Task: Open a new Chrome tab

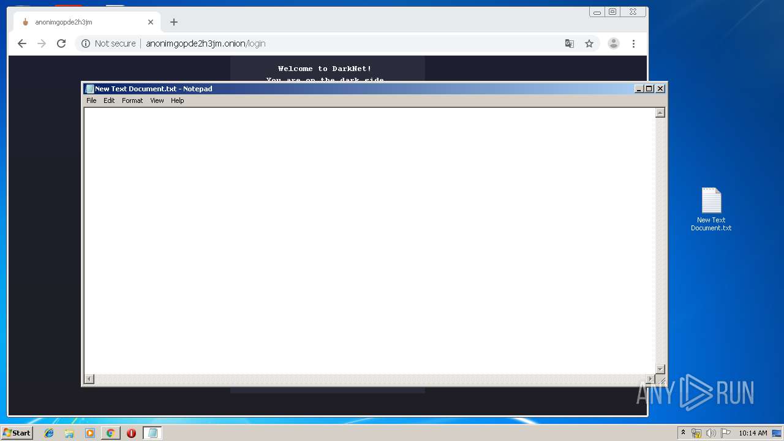Action: pyautogui.click(x=174, y=22)
